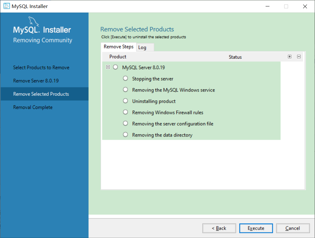Viewport: 315px width, 238px height.
Task: Click Removing Windows Firewall rules status circle
Action: (x=125, y=112)
